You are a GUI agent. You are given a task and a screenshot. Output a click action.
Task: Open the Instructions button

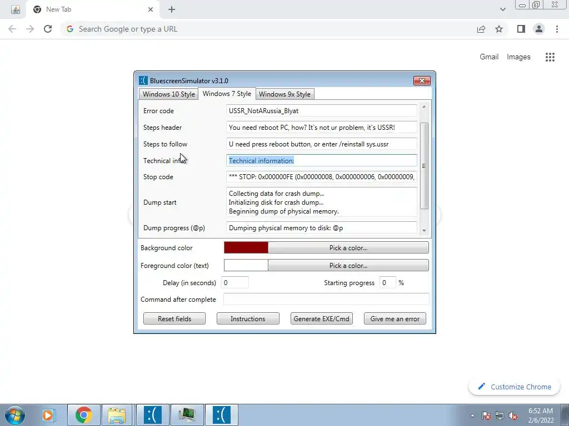pos(248,319)
